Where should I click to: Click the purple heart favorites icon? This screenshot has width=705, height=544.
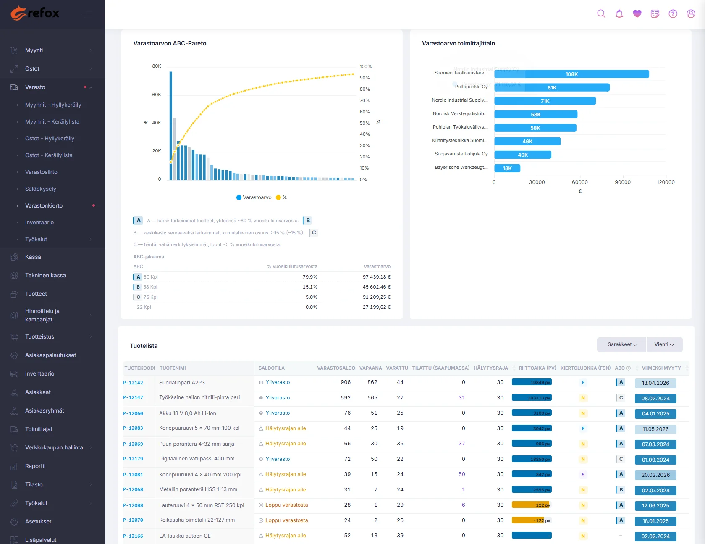(637, 14)
